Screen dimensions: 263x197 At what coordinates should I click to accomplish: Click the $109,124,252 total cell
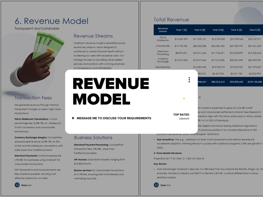(255, 82)
